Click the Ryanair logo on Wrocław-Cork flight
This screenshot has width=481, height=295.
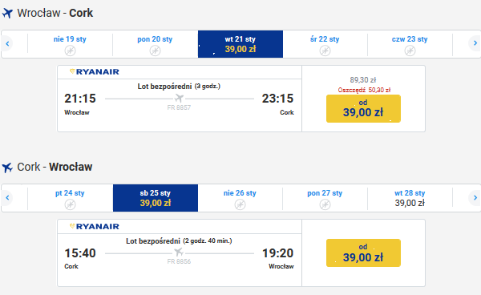(x=95, y=72)
